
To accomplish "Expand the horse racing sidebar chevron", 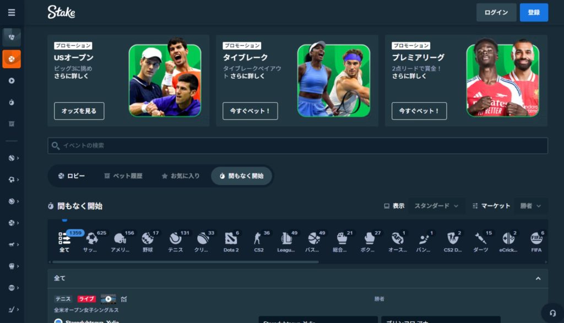I will pos(18,244).
